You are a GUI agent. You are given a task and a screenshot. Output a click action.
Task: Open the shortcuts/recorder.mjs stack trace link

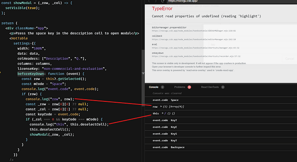point(196,56)
